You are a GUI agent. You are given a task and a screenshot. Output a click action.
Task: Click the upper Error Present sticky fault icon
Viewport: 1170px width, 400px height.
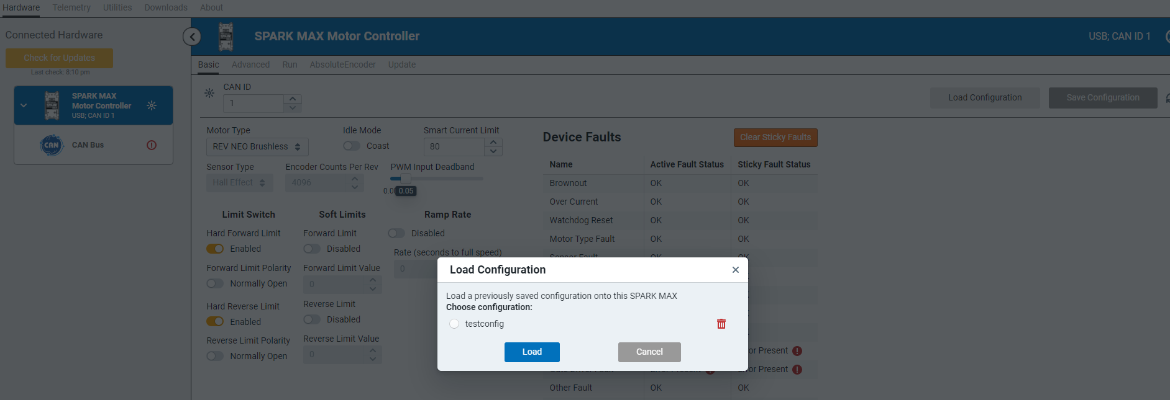[x=797, y=351]
